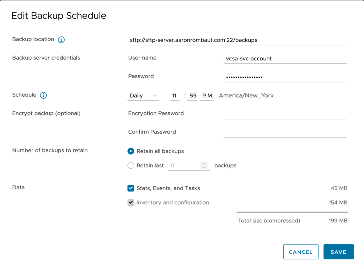Click the Schedule info icon

click(43, 95)
